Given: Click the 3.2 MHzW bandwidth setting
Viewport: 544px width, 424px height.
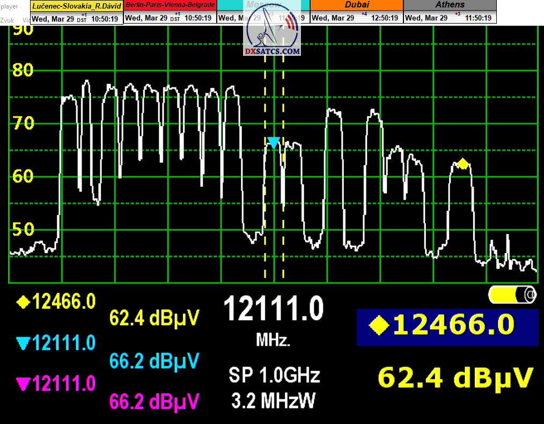Looking at the screenshot, I should pos(274,400).
